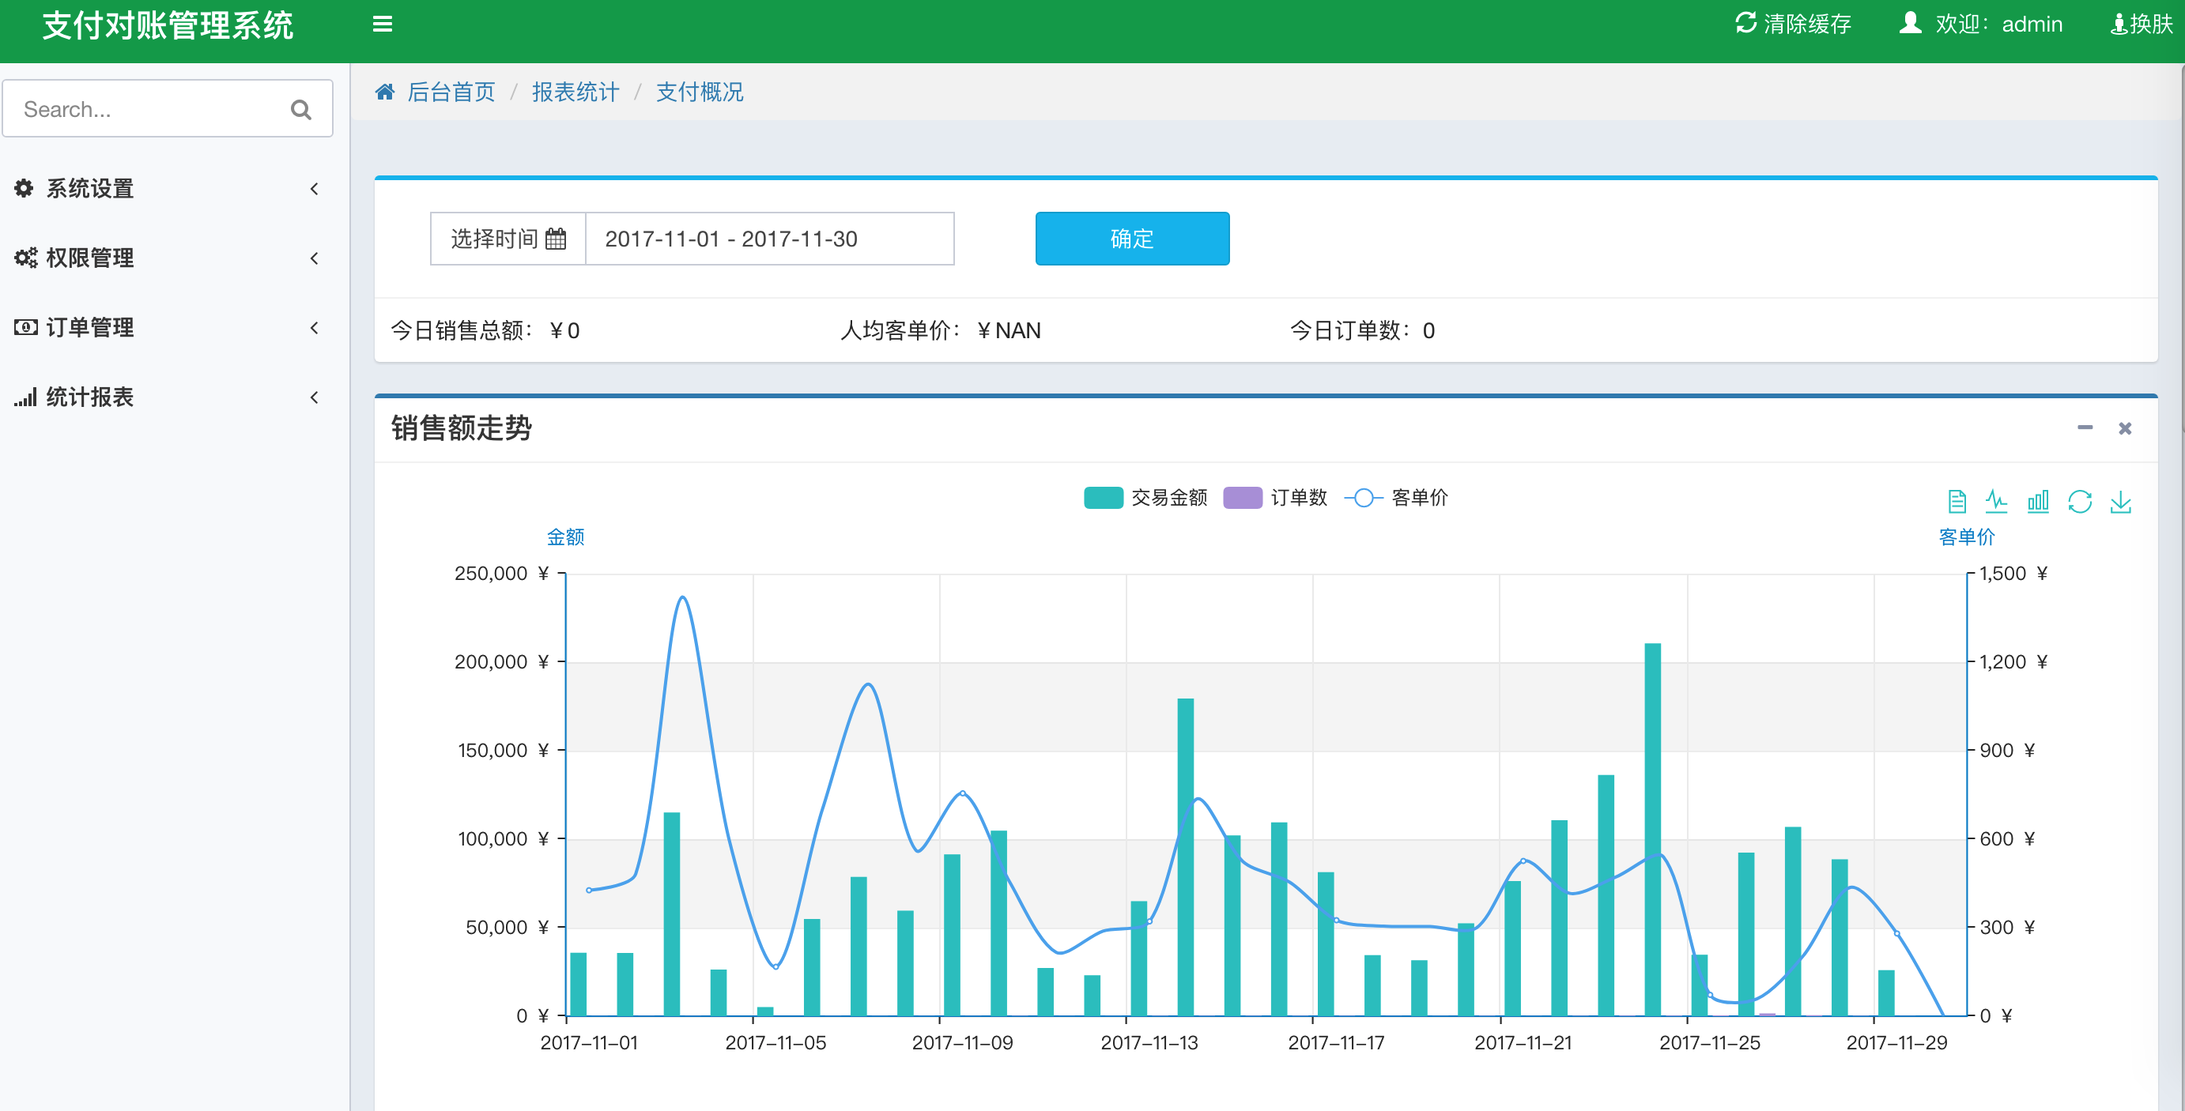Screen dimensions: 2185x1111
Task: Click the signal bars icon beside 统计报表
Action: pyautogui.click(x=25, y=397)
